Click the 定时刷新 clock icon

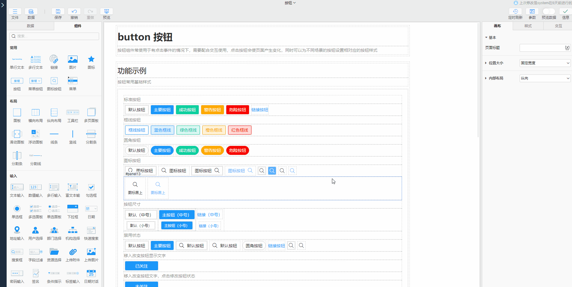pos(515,12)
